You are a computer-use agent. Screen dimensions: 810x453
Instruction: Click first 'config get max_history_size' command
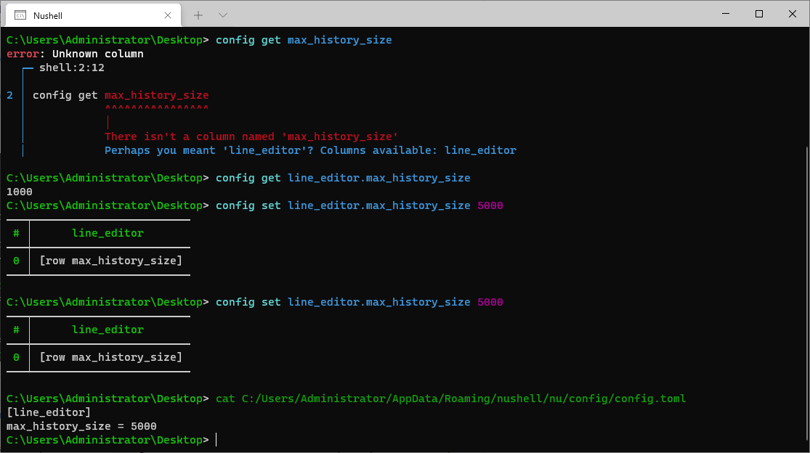point(304,40)
